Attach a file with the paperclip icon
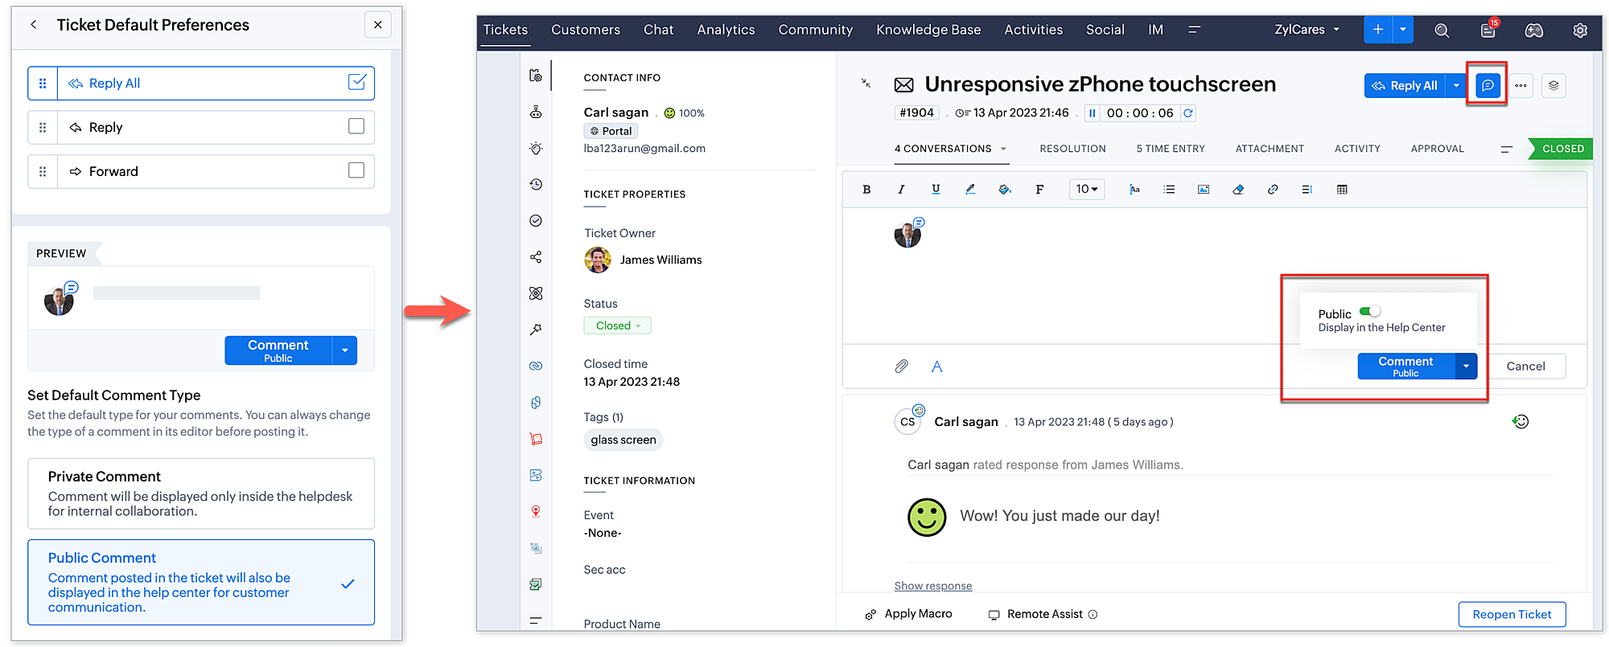The width and height of the screenshot is (1609, 647). coord(902,366)
